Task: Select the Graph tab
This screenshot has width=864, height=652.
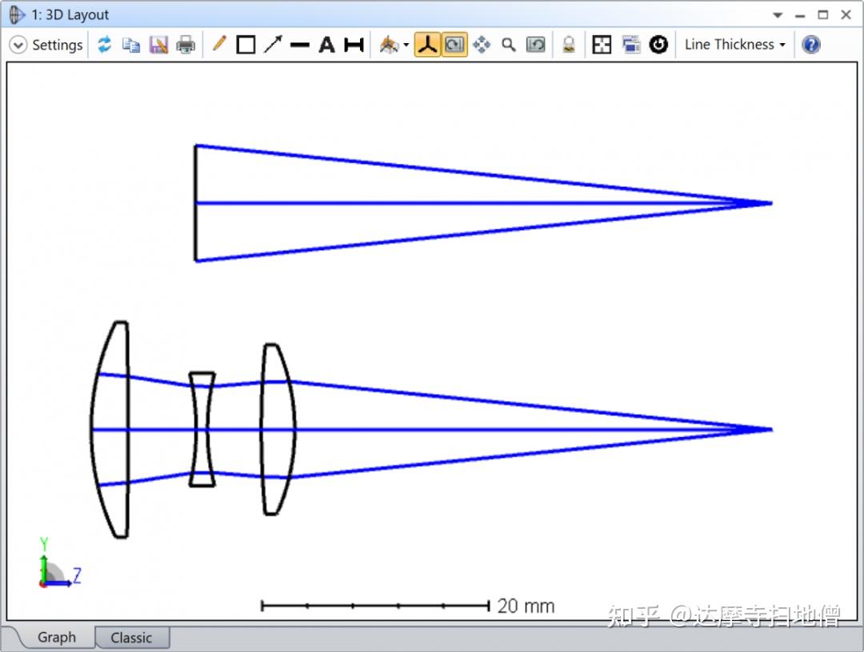Action: click(56, 637)
